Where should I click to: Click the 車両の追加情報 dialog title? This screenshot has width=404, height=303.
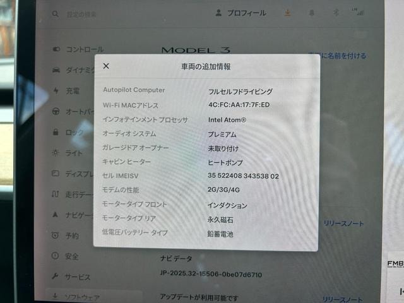pyautogui.click(x=206, y=67)
